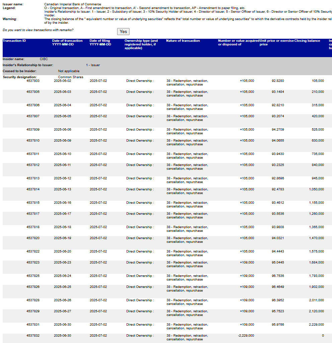This screenshot has height=343, width=332.
Task: Click transaction ID 4537815
Action: point(33,203)
